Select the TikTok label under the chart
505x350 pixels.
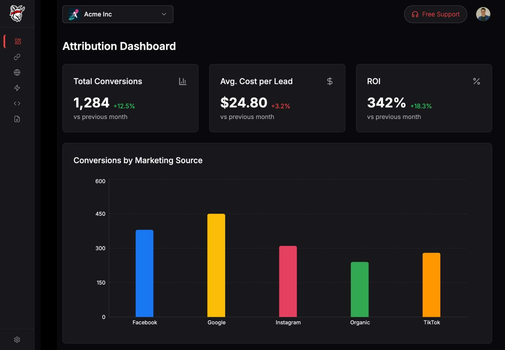coord(432,322)
